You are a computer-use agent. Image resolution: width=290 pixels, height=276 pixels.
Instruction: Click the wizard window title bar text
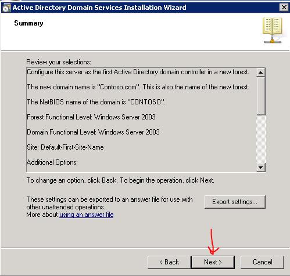click(x=99, y=8)
